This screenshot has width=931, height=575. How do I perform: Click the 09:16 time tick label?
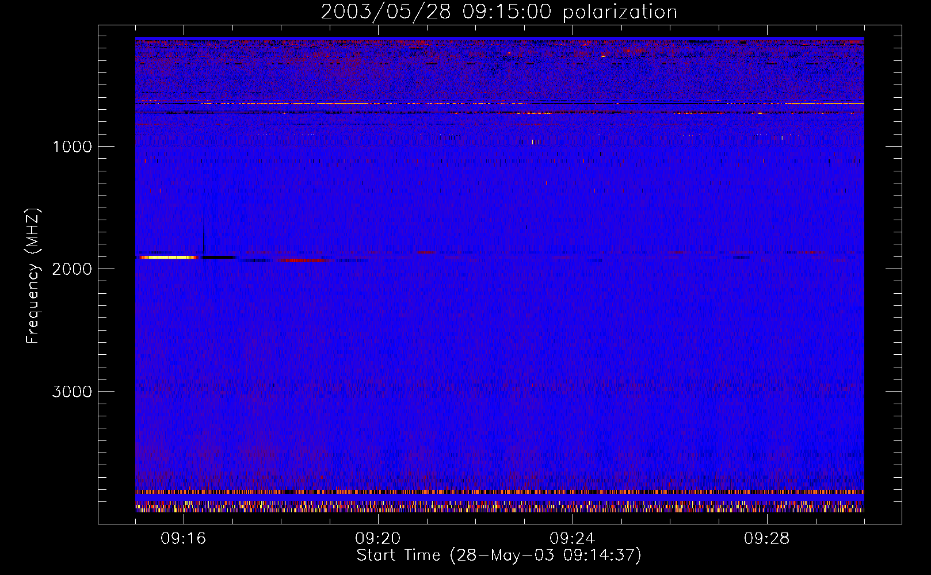point(184,539)
